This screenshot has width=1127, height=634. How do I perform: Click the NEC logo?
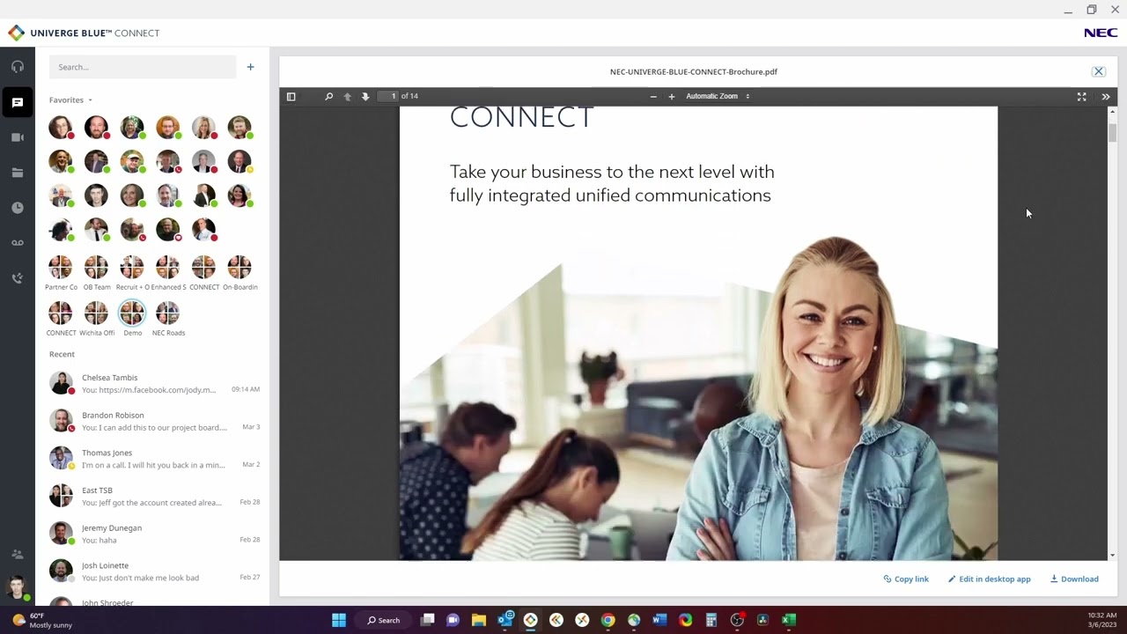(x=1101, y=33)
